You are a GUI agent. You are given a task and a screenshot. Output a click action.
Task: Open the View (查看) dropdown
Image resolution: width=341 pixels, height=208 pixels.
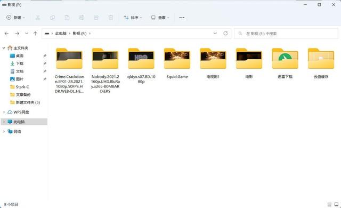click(x=160, y=18)
